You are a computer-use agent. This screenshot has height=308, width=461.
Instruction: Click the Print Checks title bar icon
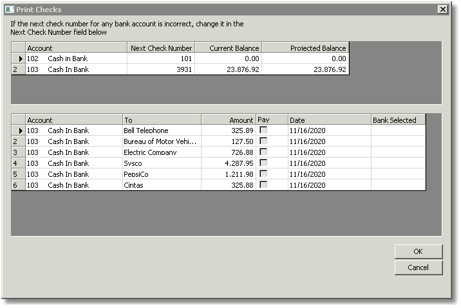pyautogui.click(x=10, y=10)
